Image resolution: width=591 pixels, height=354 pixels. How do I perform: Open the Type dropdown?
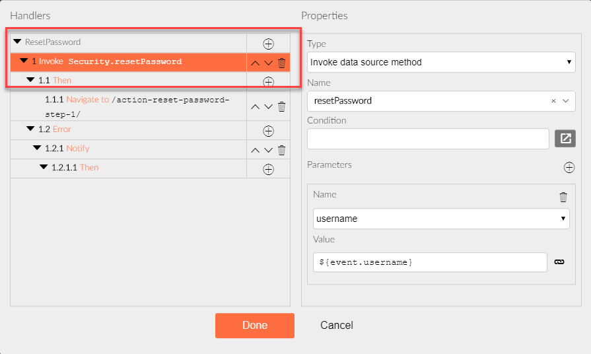point(441,62)
